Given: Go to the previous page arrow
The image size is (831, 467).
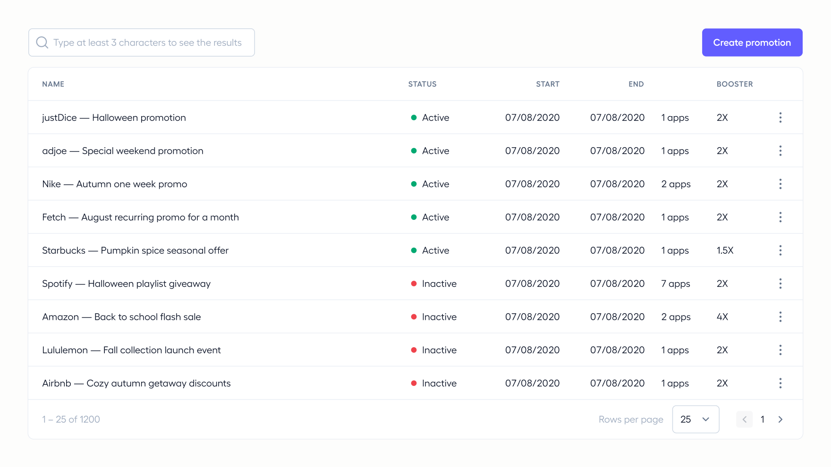Looking at the screenshot, I should (x=744, y=419).
